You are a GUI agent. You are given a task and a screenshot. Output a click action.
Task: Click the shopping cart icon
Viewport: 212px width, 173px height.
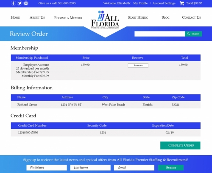[182, 3]
